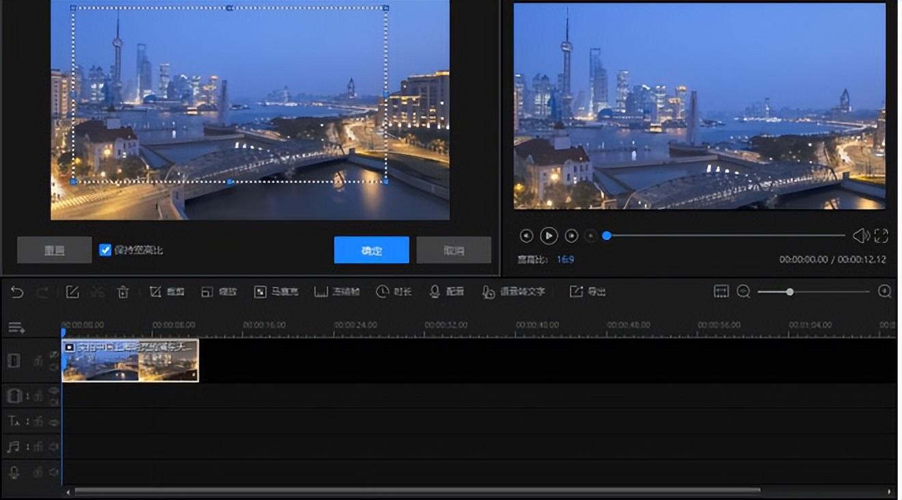The width and height of the screenshot is (902, 500).
Task: Click the add track icon above track headers
Action: pyautogui.click(x=16, y=328)
